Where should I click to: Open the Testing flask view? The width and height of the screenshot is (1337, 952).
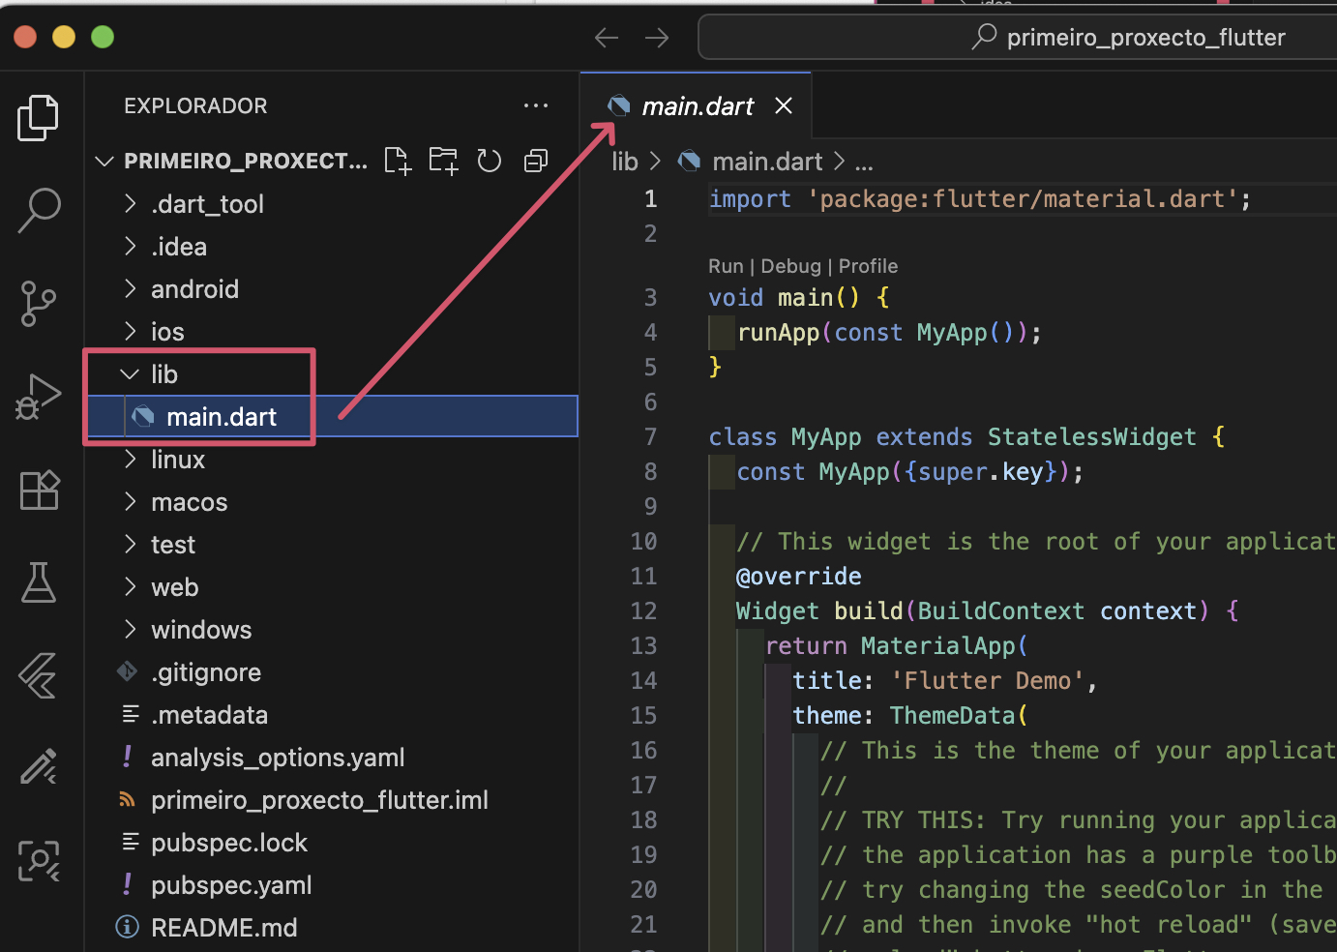click(x=39, y=582)
